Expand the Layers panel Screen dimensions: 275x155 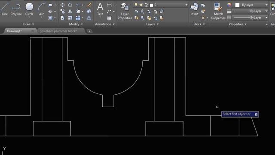click(x=153, y=24)
